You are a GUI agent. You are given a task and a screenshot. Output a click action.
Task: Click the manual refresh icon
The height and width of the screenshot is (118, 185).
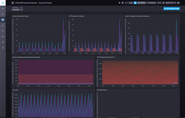click(163, 3)
